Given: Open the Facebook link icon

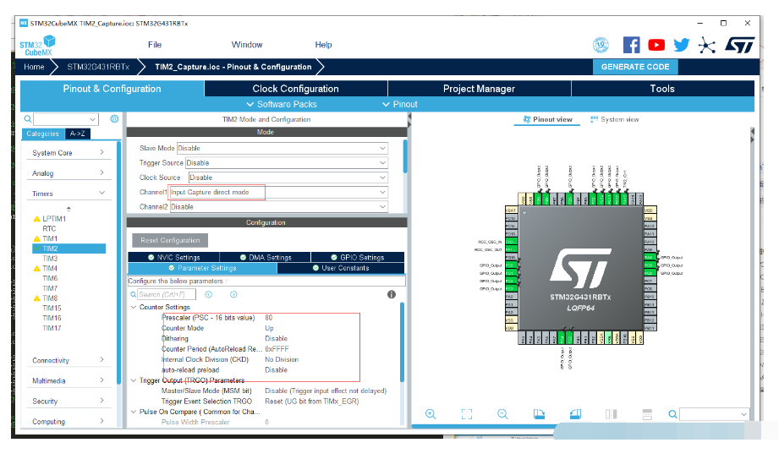Looking at the screenshot, I should pyautogui.click(x=632, y=45).
